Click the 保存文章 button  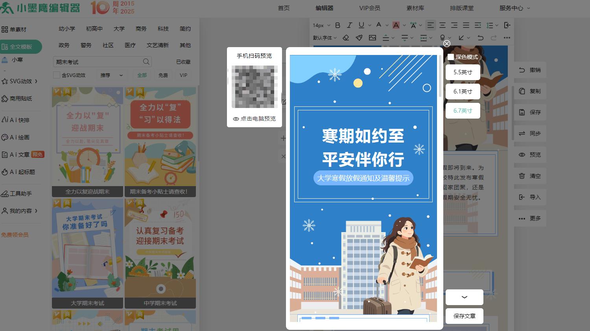(464, 316)
